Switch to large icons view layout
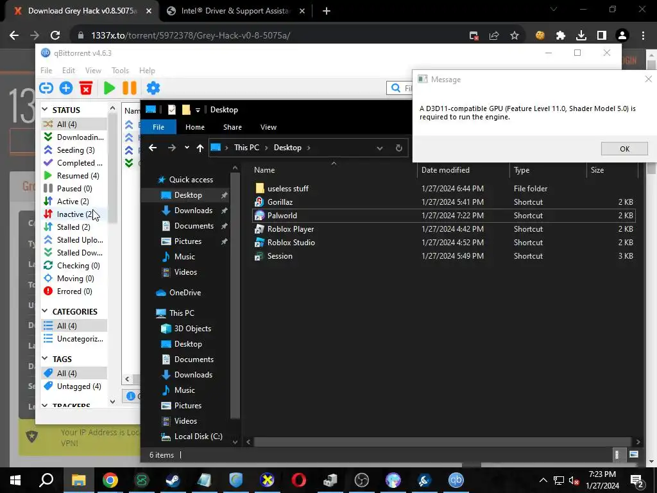Viewport: 657px width, 493px height. [634, 455]
